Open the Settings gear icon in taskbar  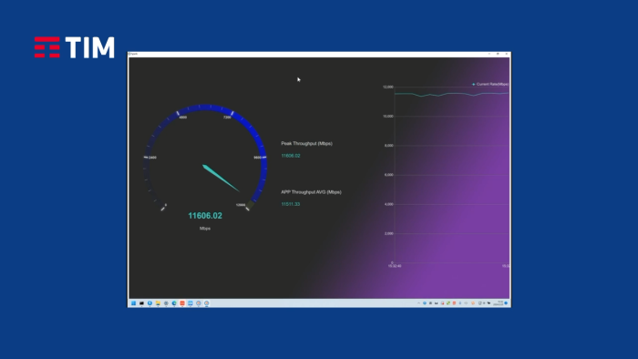click(x=166, y=303)
